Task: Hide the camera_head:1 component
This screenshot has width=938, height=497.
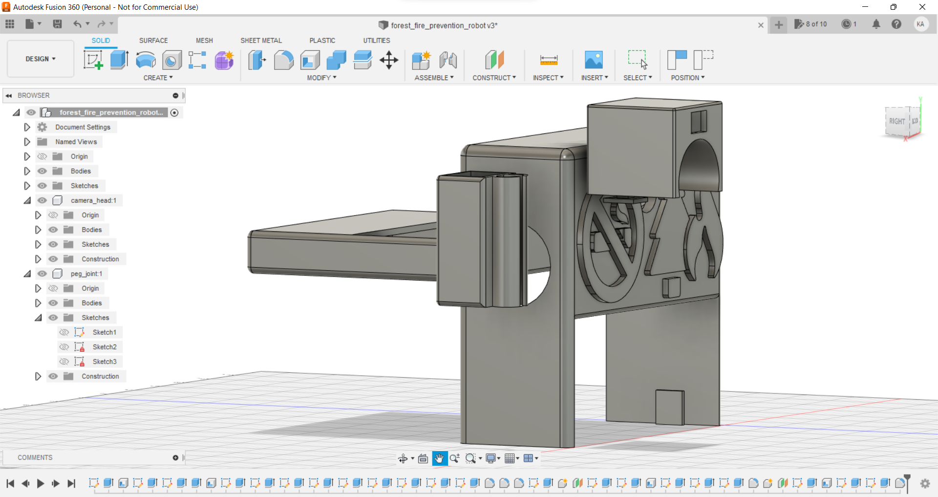Action: [x=42, y=200]
